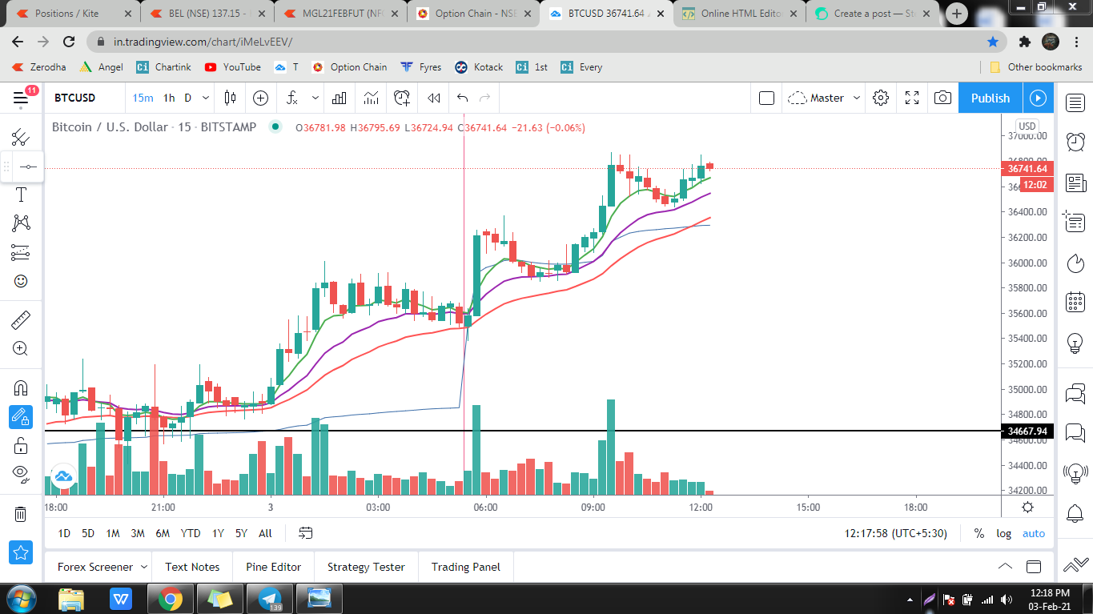Open the Trading Panel tab
Viewport: 1093px width, 614px height.
pyautogui.click(x=466, y=567)
